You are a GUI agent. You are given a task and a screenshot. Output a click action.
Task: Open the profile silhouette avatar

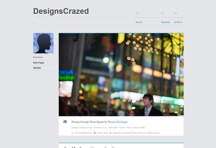[43, 43]
